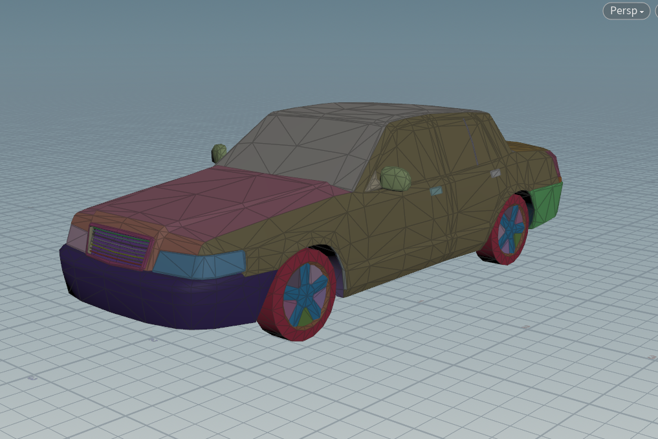Select the rear door handle
Image resolution: width=658 pixels, height=439 pixels.
(x=495, y=174)
